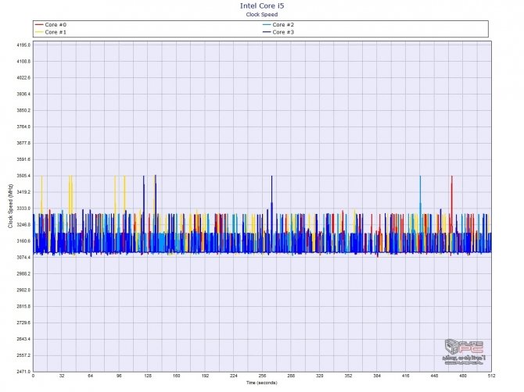Click the 2729.6 y-axis value

(23, 323)
